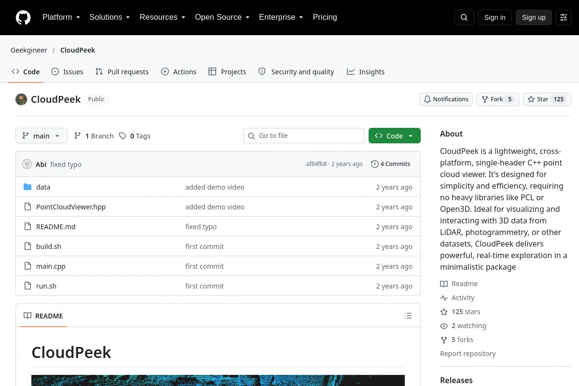
Task: Click the Insights graph icon
Action: [351, 71]
